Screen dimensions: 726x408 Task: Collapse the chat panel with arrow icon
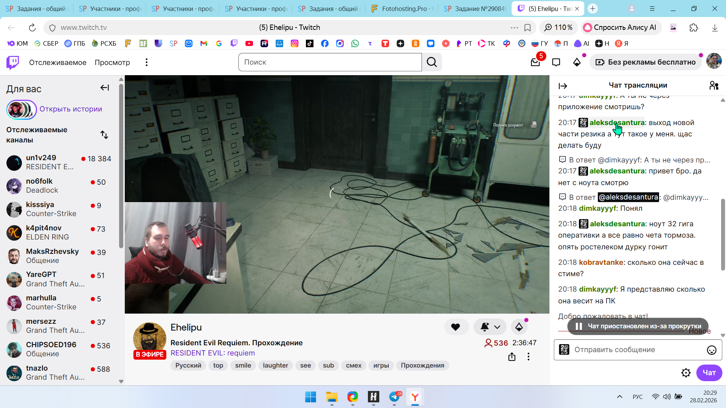point(563,86)
